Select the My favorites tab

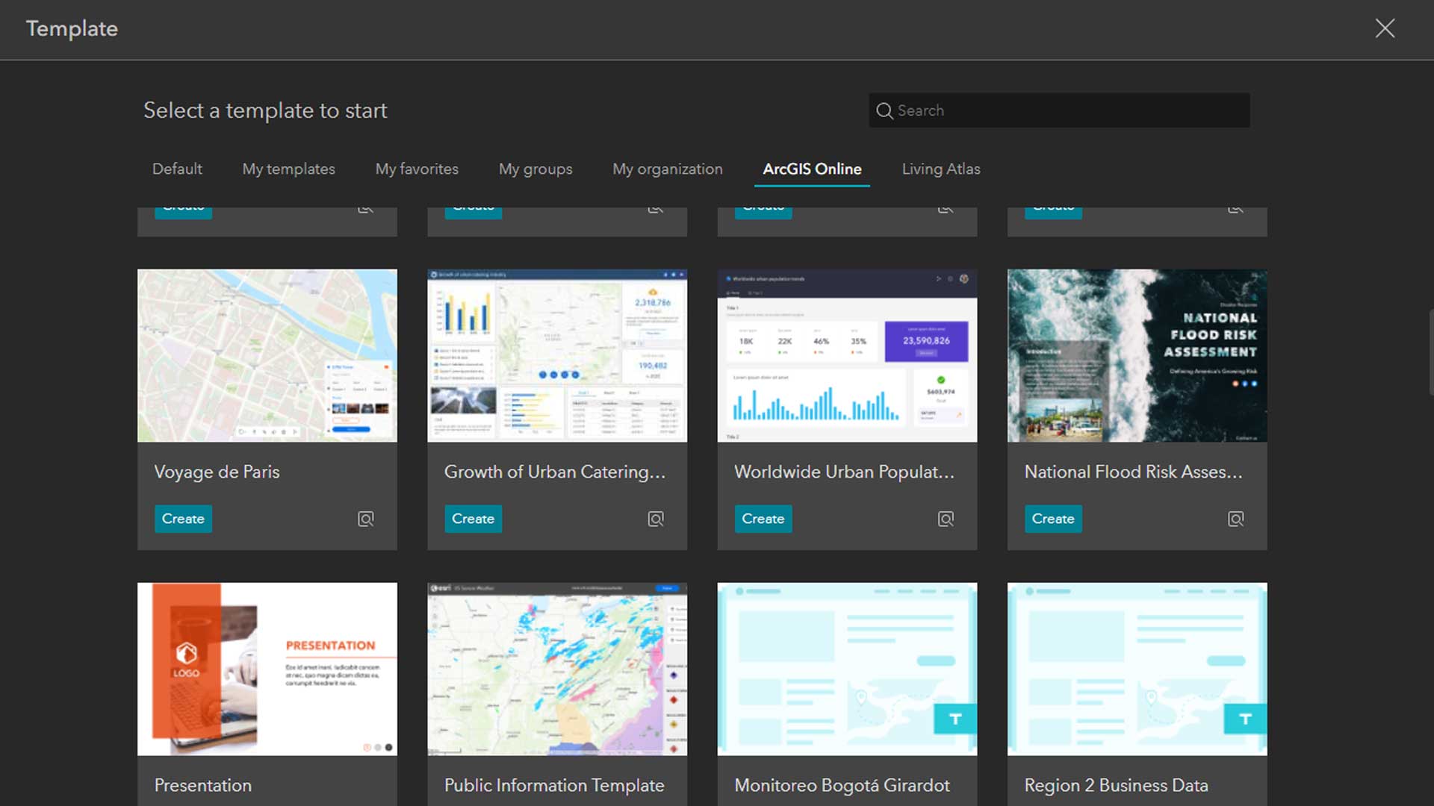point(417,169)
